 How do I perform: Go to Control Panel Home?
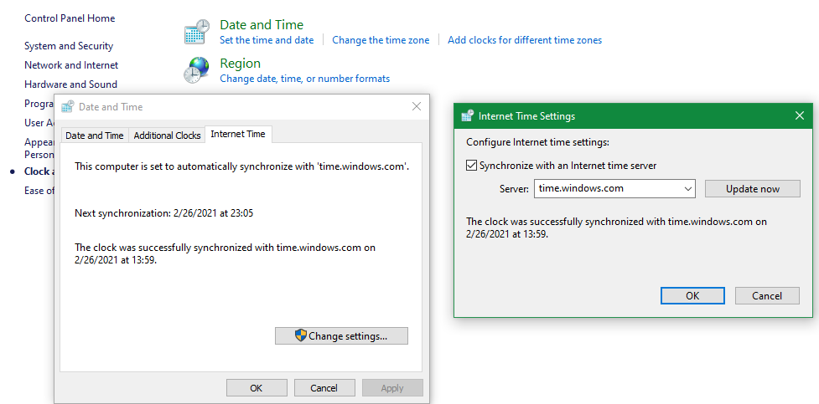coord(70,18)
